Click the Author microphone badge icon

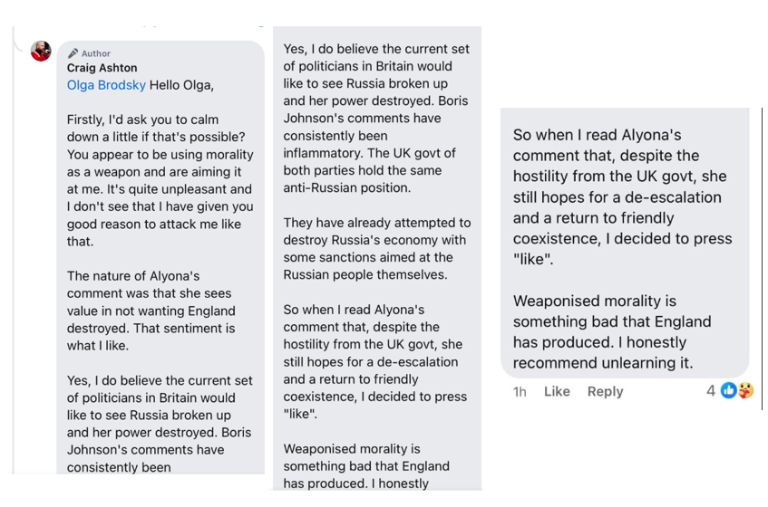tap(73, 53)
